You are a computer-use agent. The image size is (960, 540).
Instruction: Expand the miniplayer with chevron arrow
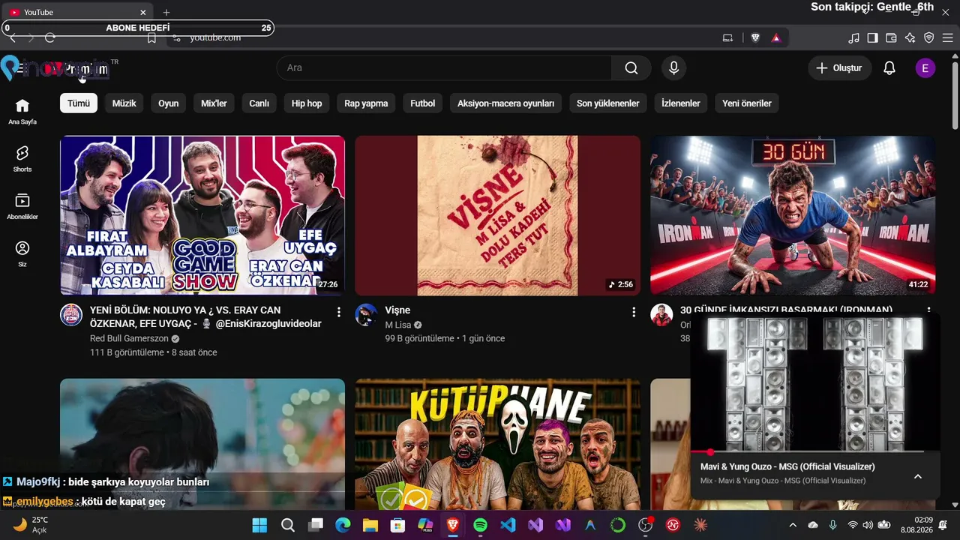(x=917, y=476)
